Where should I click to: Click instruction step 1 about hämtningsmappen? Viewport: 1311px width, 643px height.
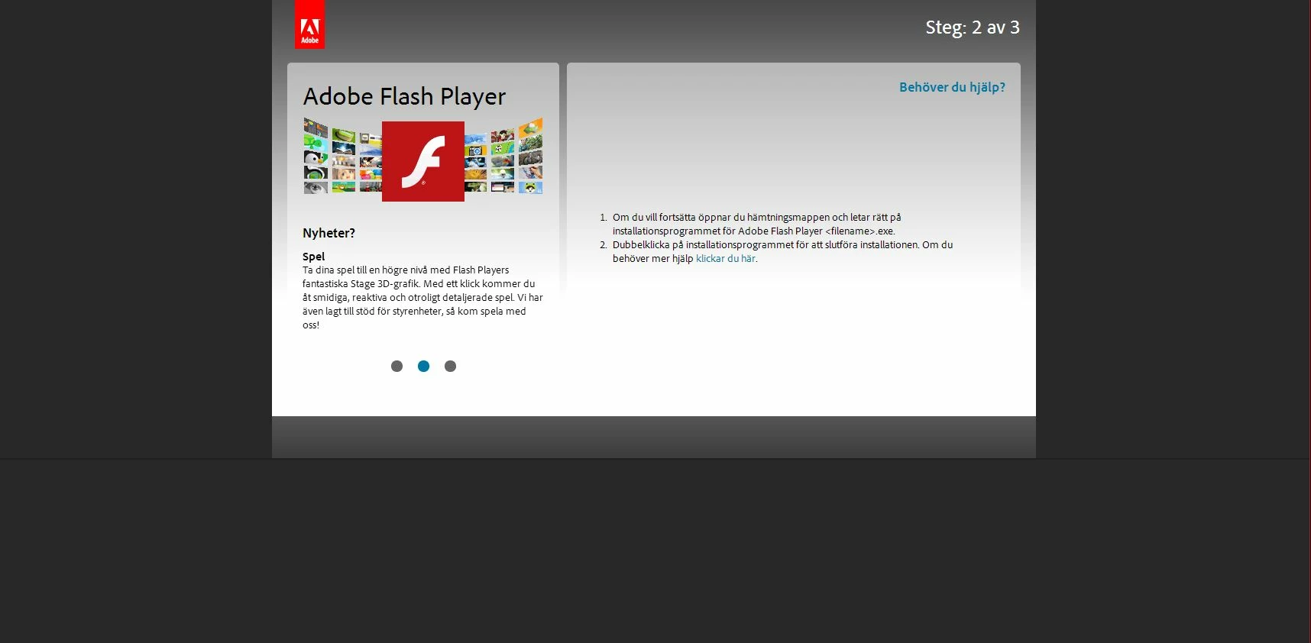tap(756, 224)
